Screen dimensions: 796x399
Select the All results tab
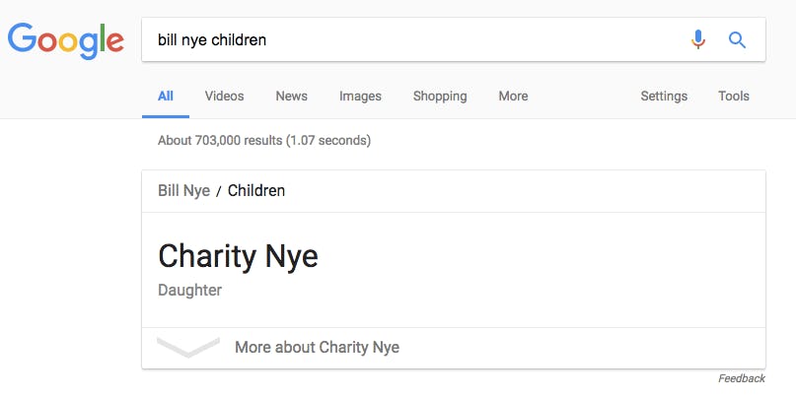pyautogui.click(x=166, y=97)
